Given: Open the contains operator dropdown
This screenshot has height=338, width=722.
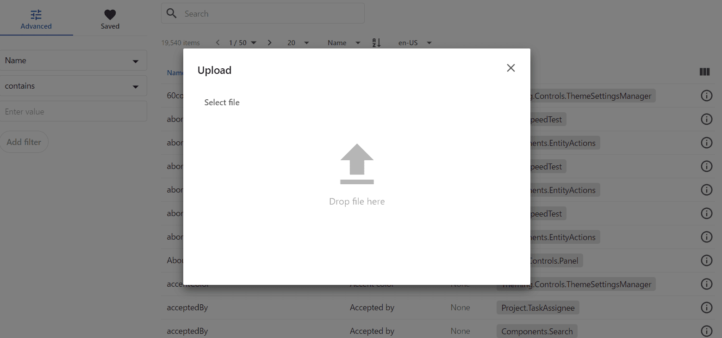Looking at the screenshot, I should (73, 86).
